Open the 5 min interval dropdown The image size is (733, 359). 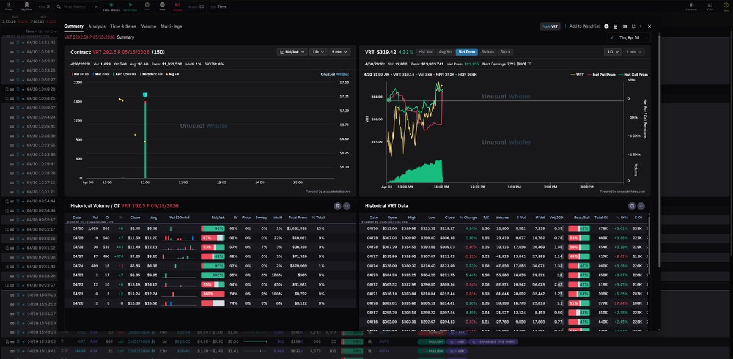(x=339, y=52)
